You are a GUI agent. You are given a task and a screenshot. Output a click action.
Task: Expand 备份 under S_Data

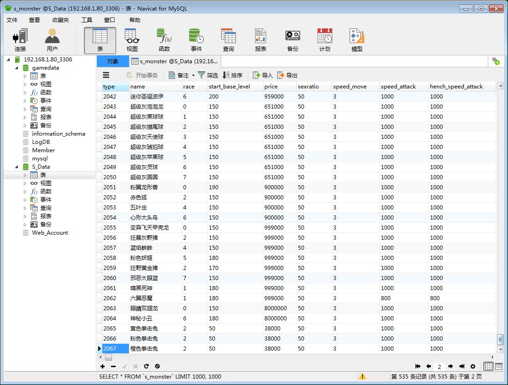(x=25, y=225)
